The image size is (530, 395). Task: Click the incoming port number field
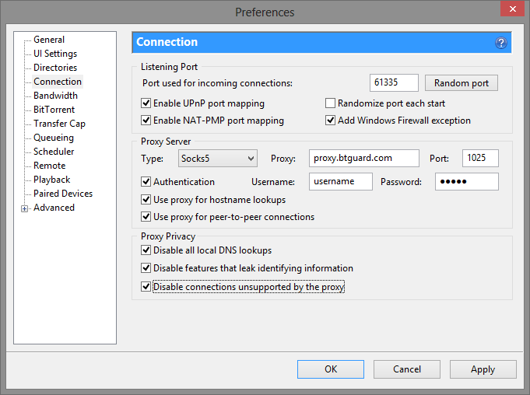click(x=394, y=83)
